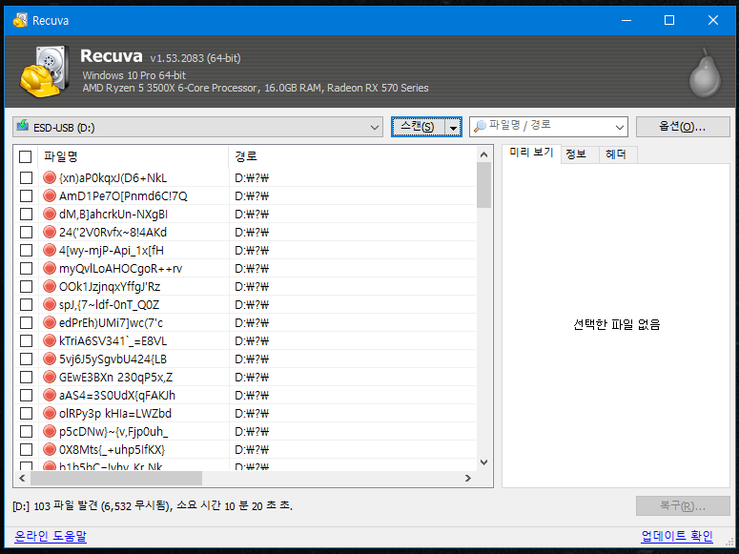
Task: Select the file name 4[wy-mjP-Api_1x[fH
Action: (x=112, y=251)
